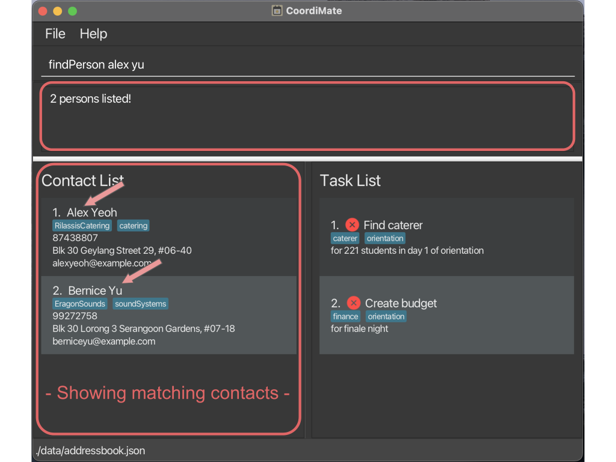Open the File menu
Image resolution: width=616 pixels, height=462 pixels.
(55, 34)
